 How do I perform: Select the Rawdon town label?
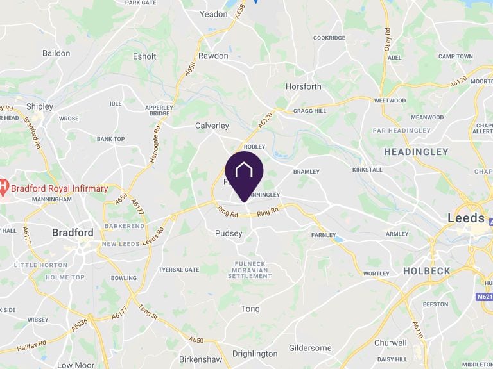coord(213,56)
